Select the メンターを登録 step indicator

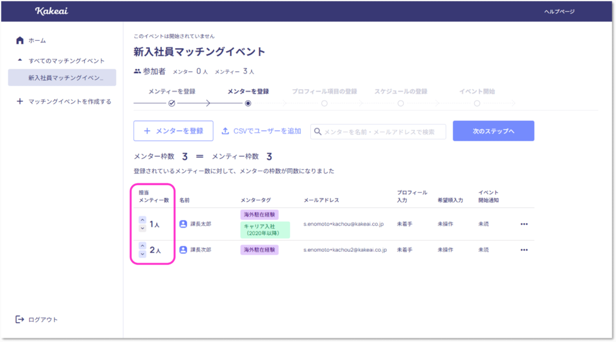pos(248,103)
